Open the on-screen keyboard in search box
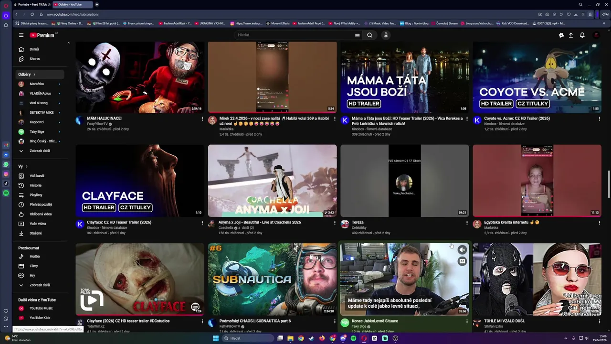Image resolution: width=611 pixels, height=344 pixels. click(x=357, y=35)
